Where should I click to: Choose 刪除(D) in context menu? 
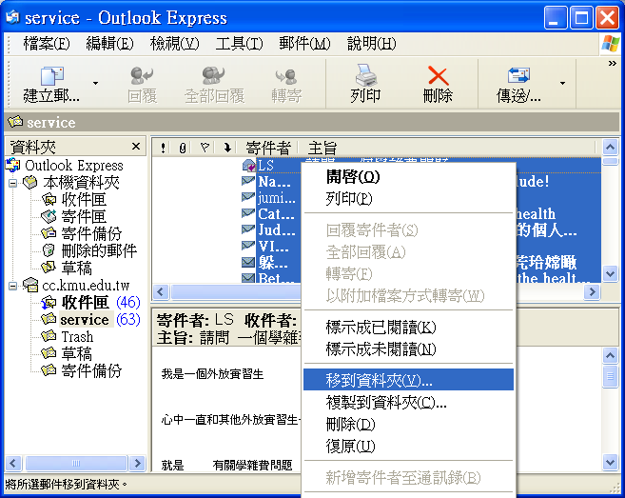click(x=408, y=424)
